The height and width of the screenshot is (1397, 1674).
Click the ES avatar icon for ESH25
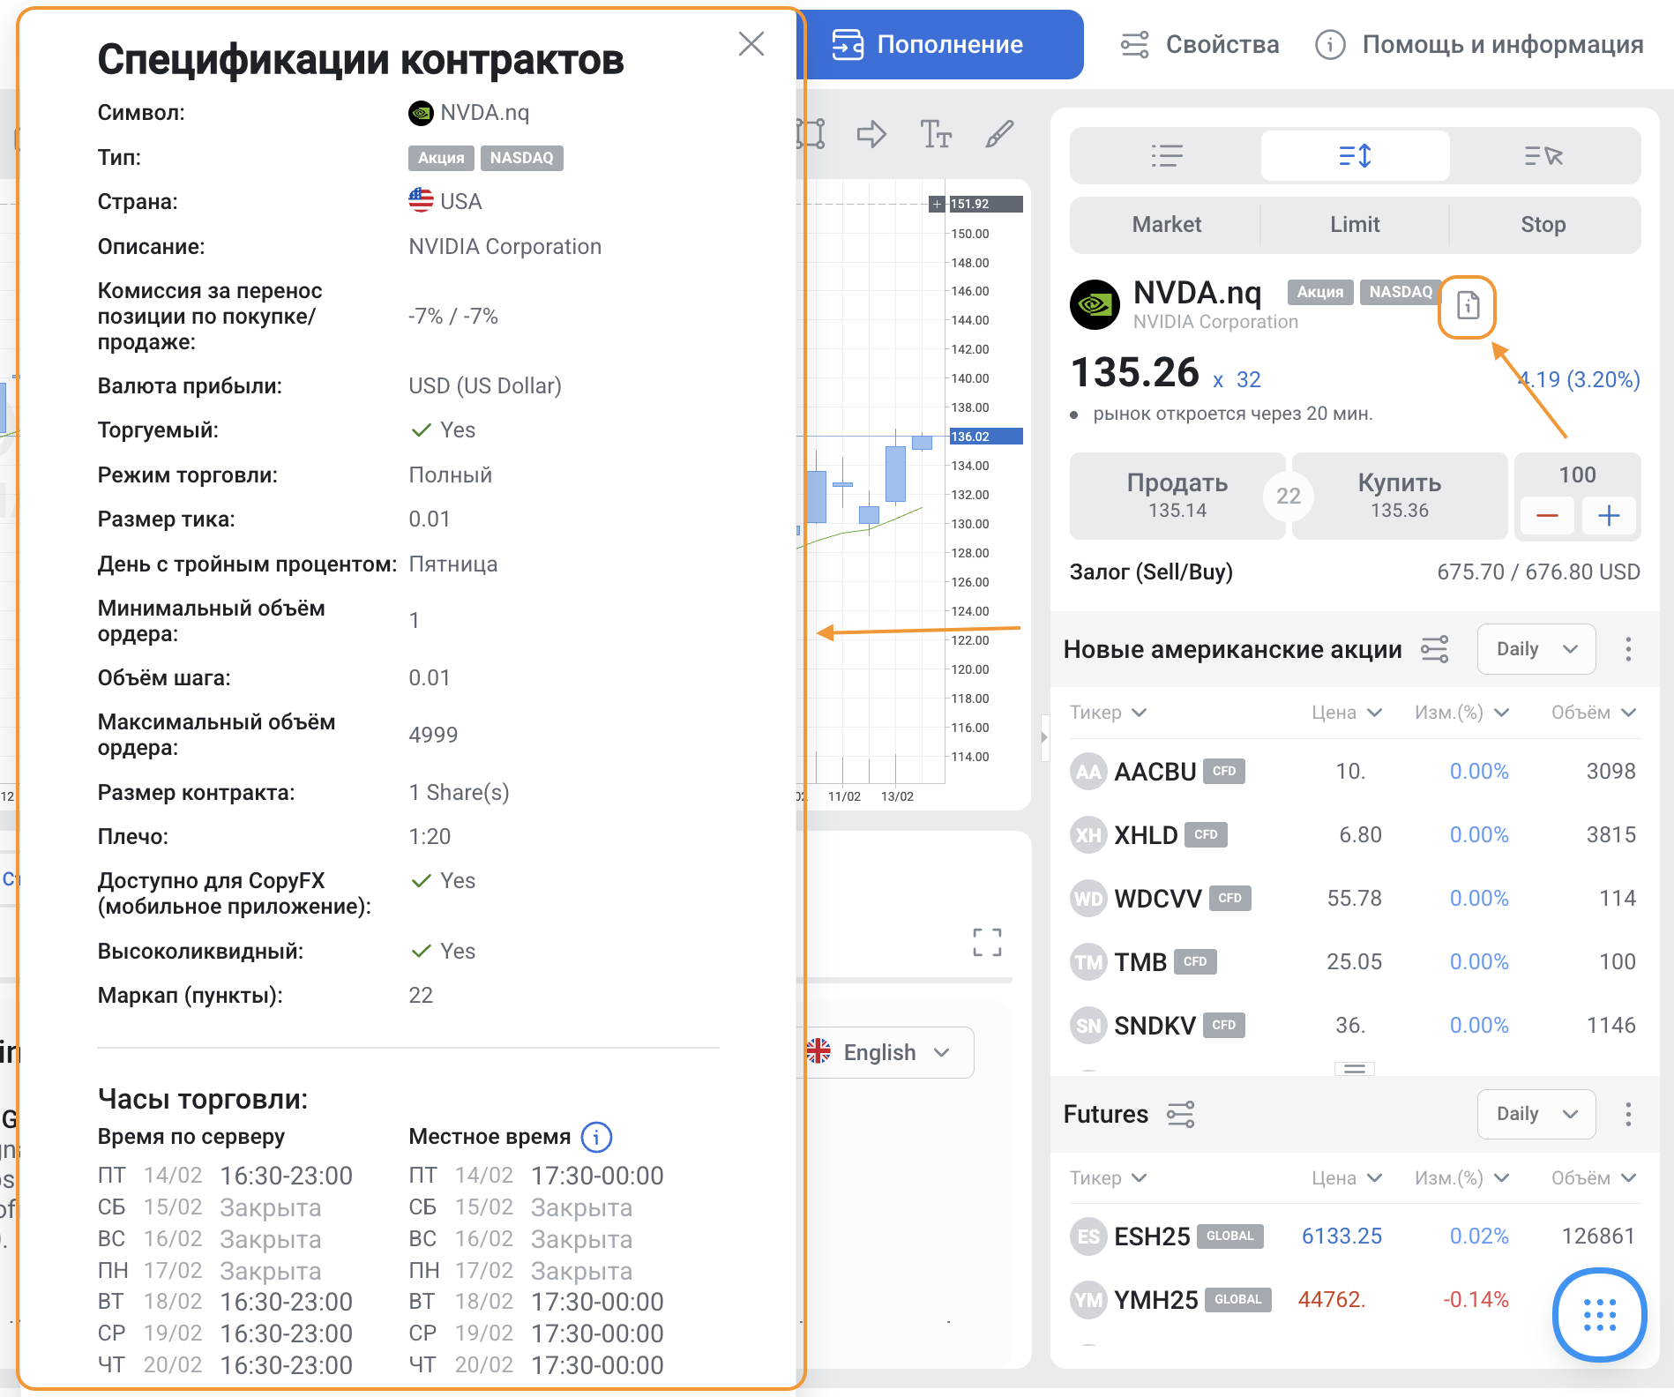(1088, 1236)
